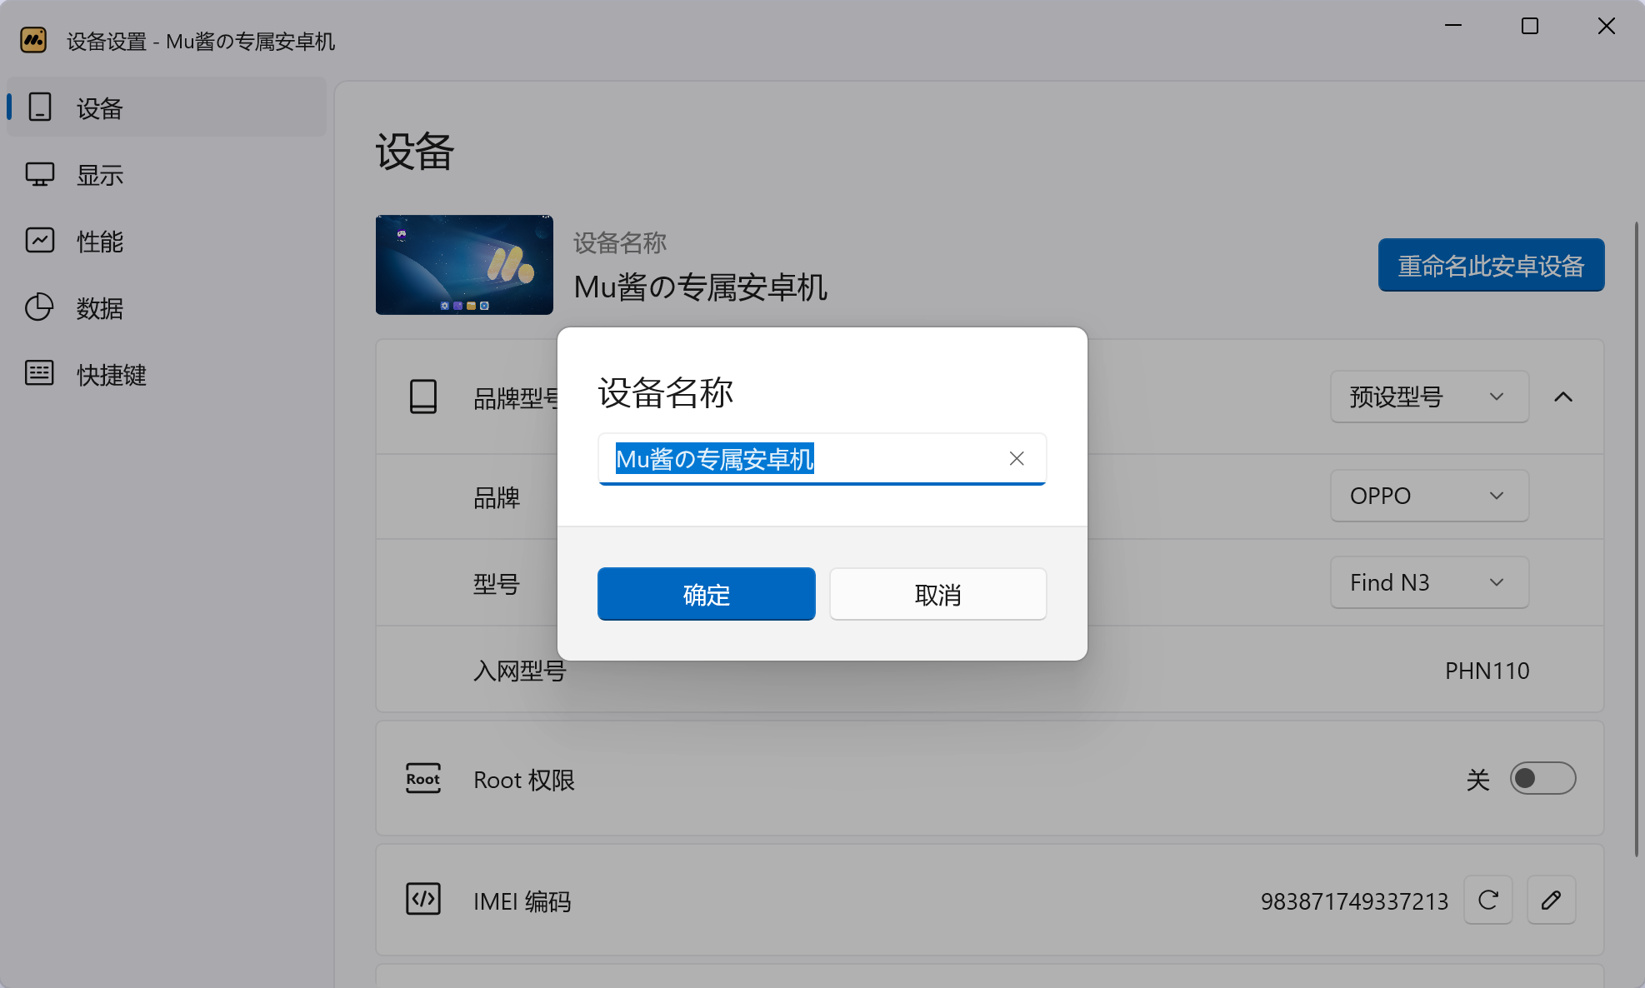Click the shortcut keys keyboard icon
The height and width of the screenshot is (988, 1645).
point(40,373)
